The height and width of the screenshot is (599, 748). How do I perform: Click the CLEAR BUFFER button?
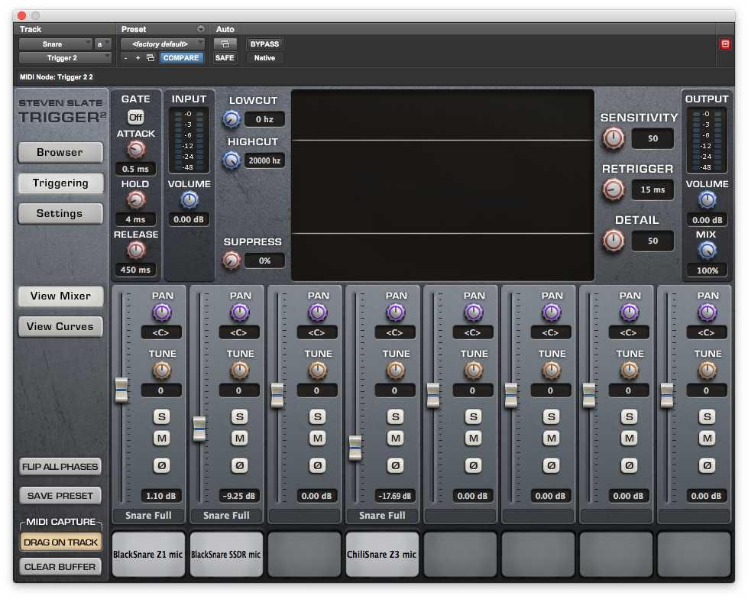coord(60,567)
